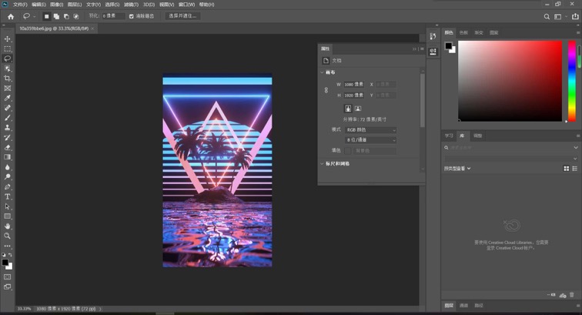Select the Pen tool

pyautogui.click(x=7, y=186)
